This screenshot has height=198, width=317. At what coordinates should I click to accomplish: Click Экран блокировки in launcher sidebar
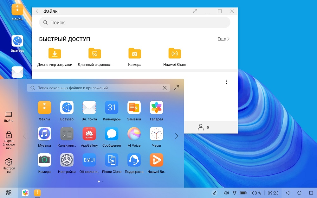coord(9,140)
